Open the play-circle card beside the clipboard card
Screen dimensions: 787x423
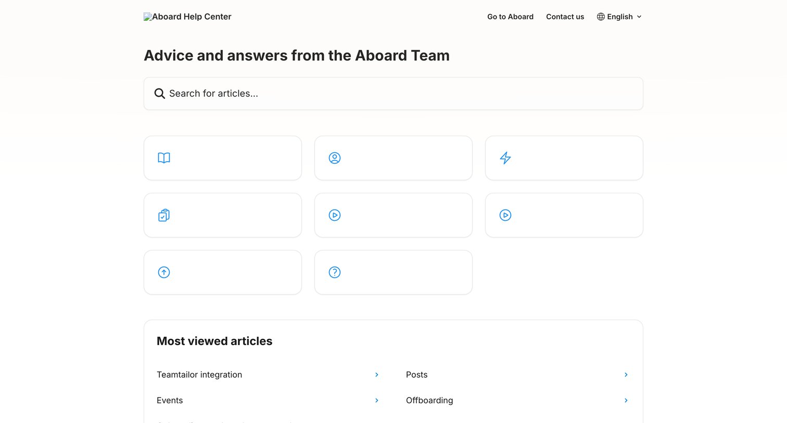point(393,215)
